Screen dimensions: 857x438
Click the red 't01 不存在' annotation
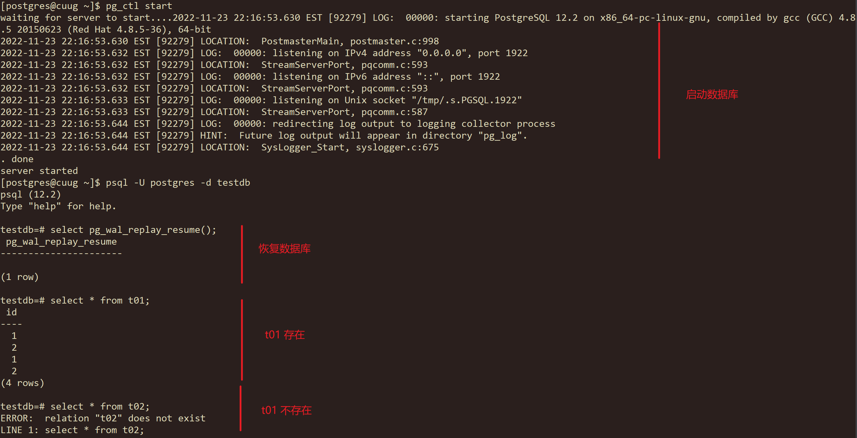coord(286,410)
